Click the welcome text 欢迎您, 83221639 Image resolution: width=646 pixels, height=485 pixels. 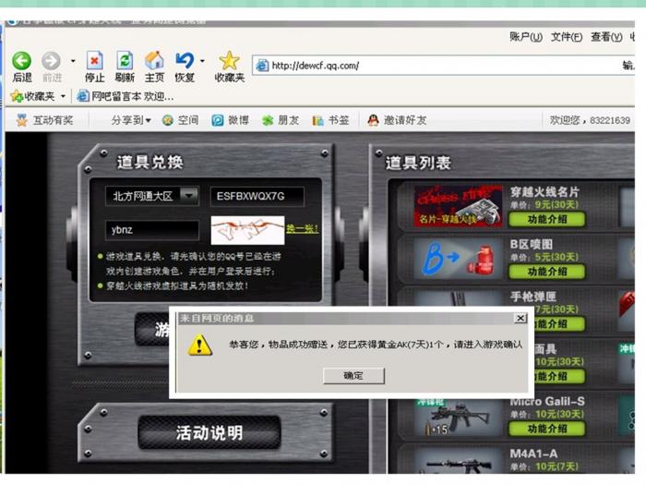[590, 120]
